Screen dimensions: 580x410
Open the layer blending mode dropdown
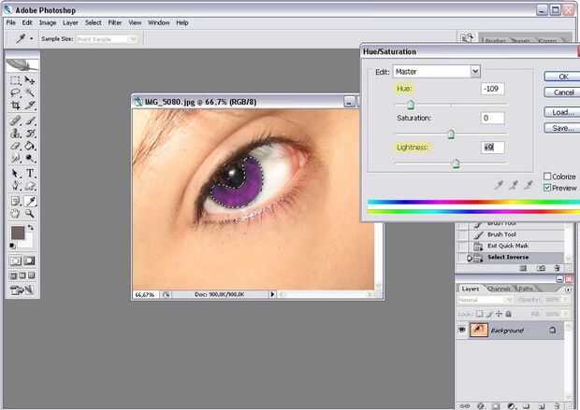(485, 300)
